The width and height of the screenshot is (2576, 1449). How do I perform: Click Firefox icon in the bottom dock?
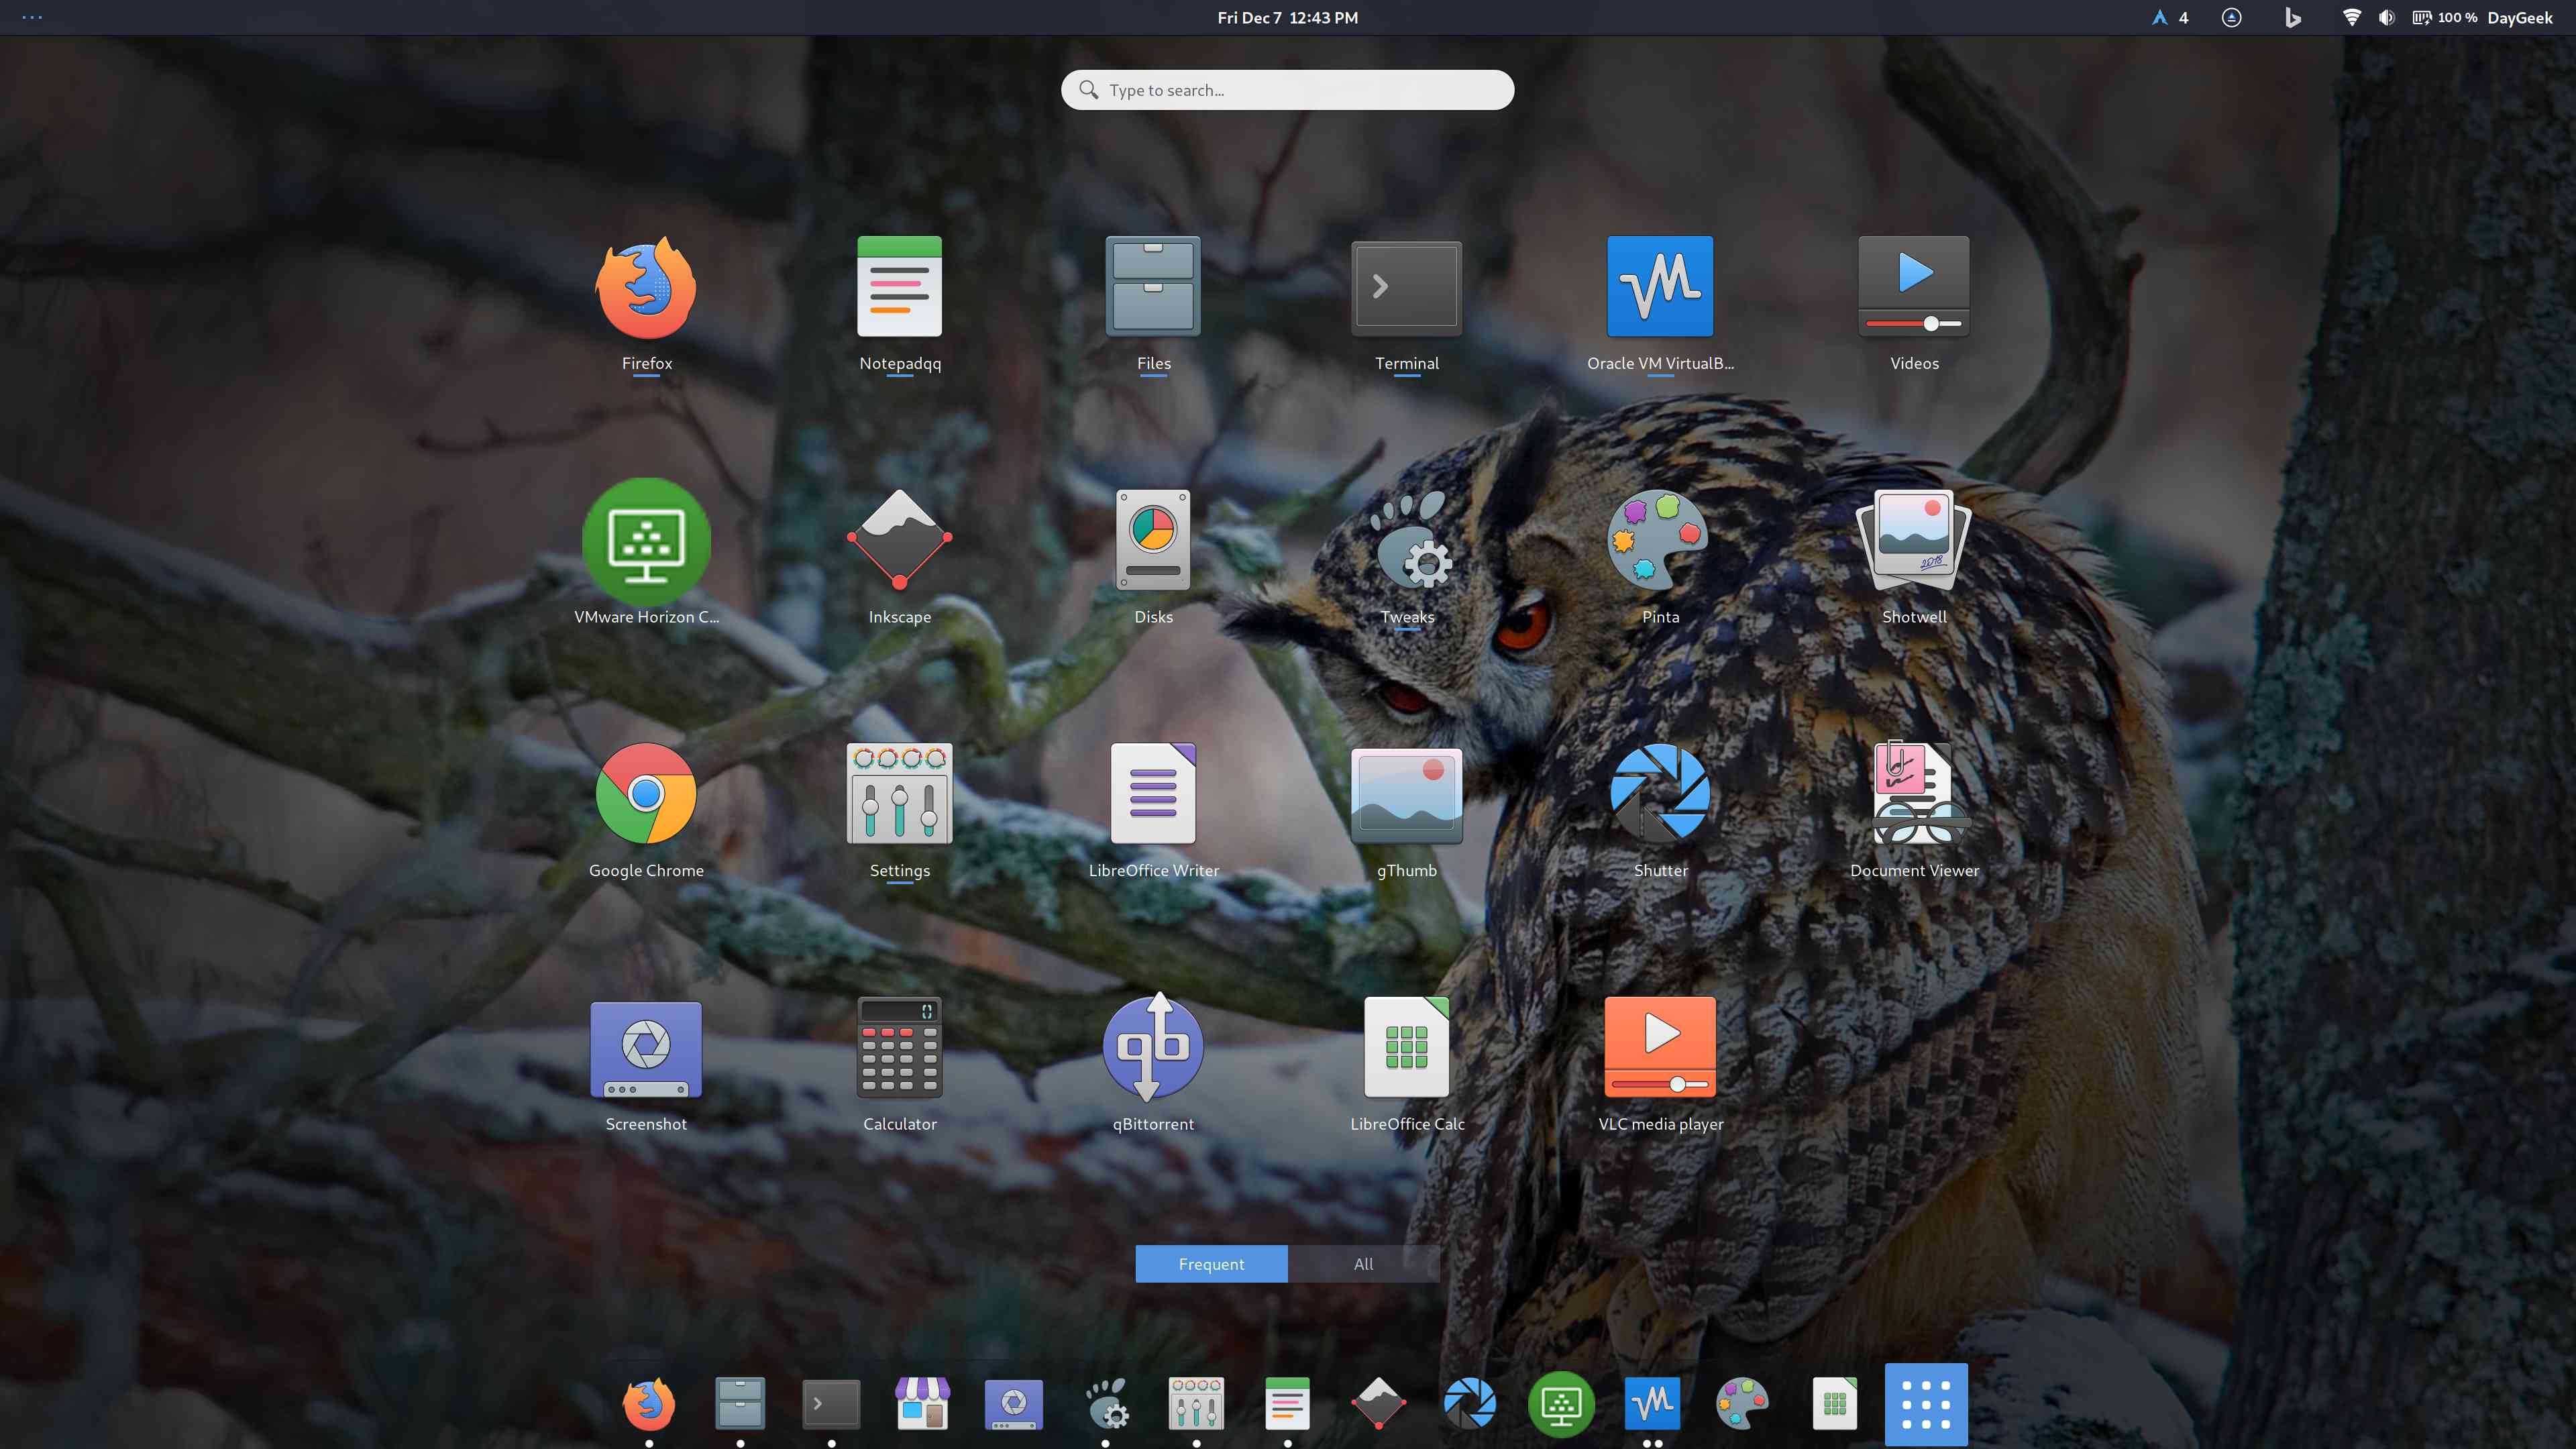pyautogui.click(x=648, y=1404)
